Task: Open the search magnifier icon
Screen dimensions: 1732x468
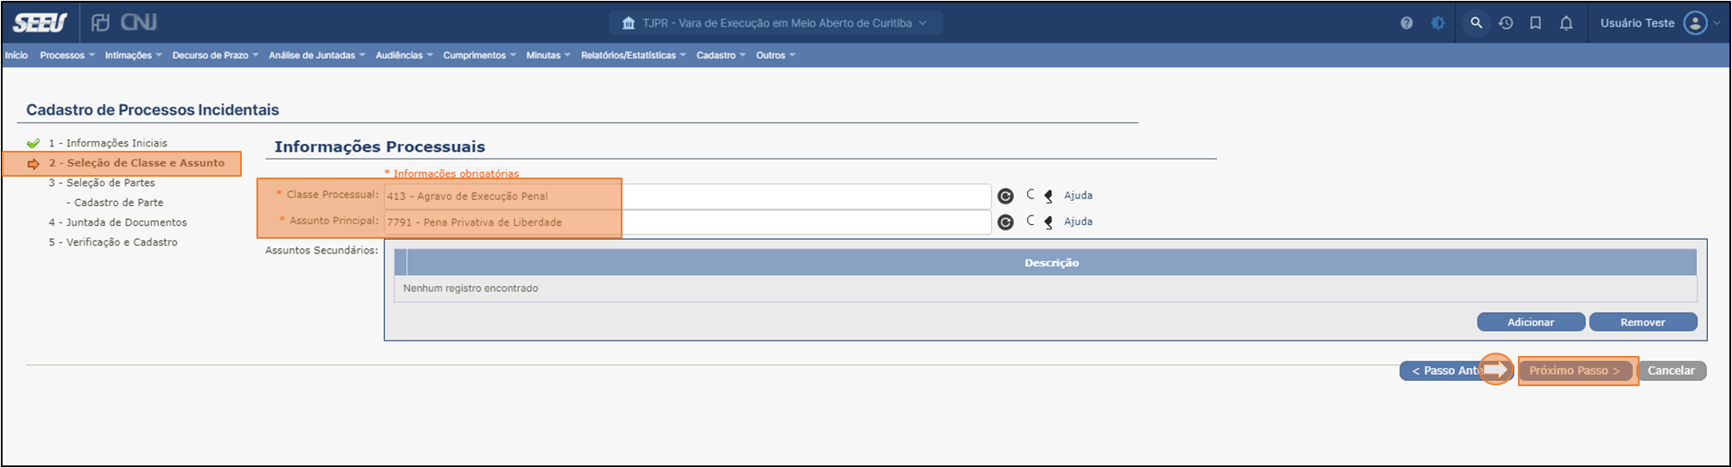Action: click(x=1476, y=23)
